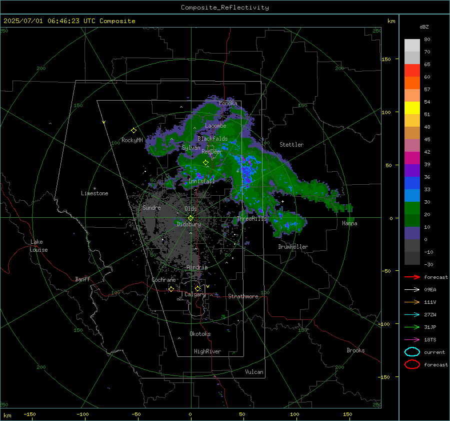Click the Innisfail city label
The height and width of the screenshot is (421, 450).
[201, 181]
